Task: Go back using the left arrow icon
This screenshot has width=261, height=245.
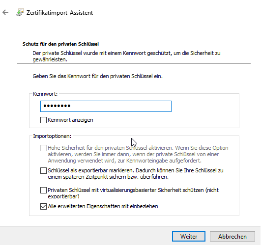Action: click(x=5, y=12)
